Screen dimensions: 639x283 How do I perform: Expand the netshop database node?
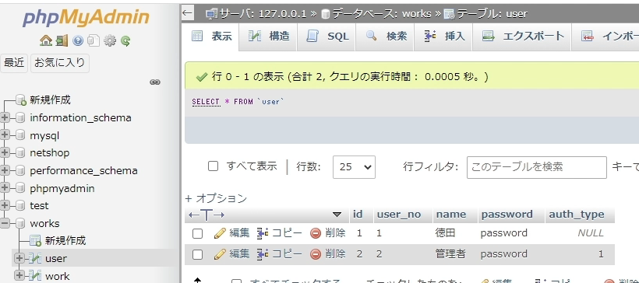click(5, 153)
